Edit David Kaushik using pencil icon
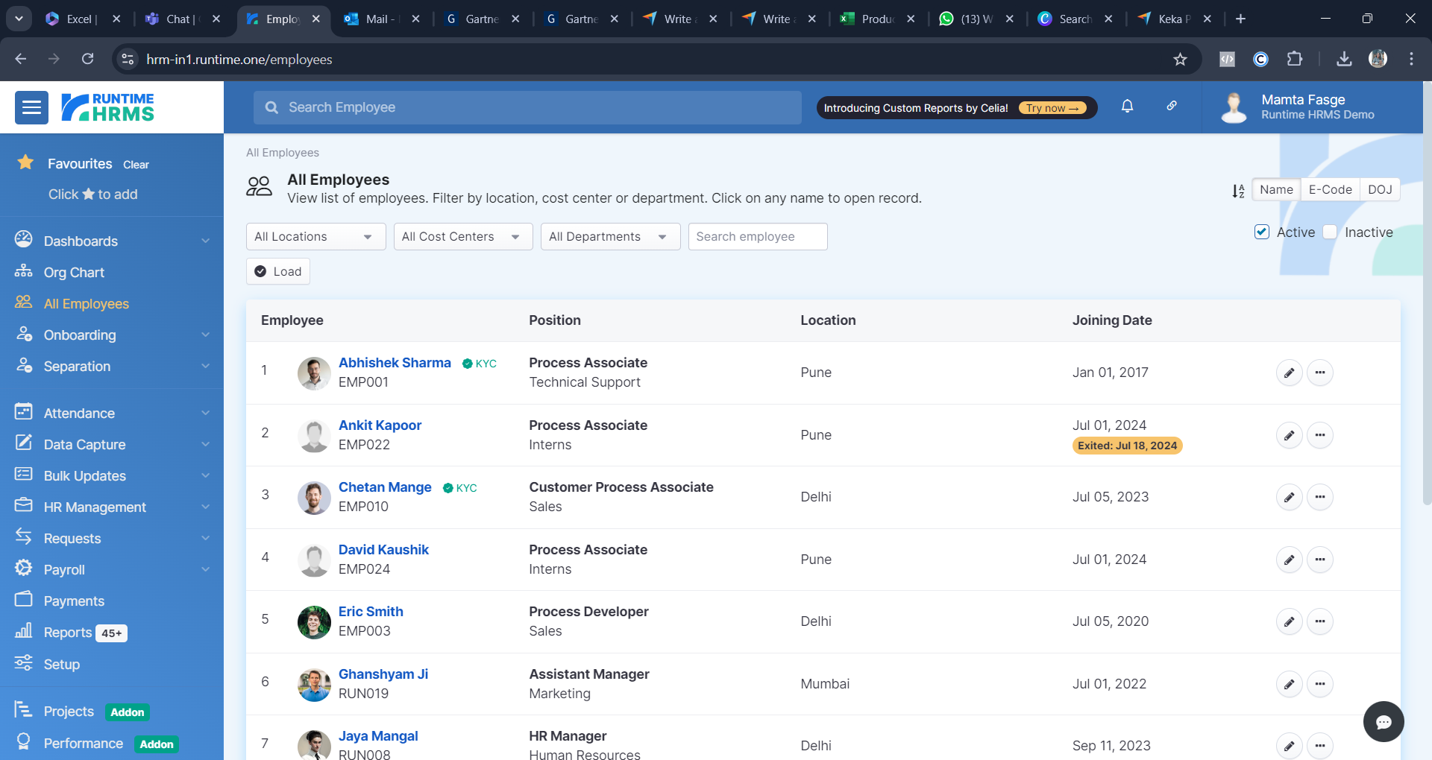 (1289, 560)
